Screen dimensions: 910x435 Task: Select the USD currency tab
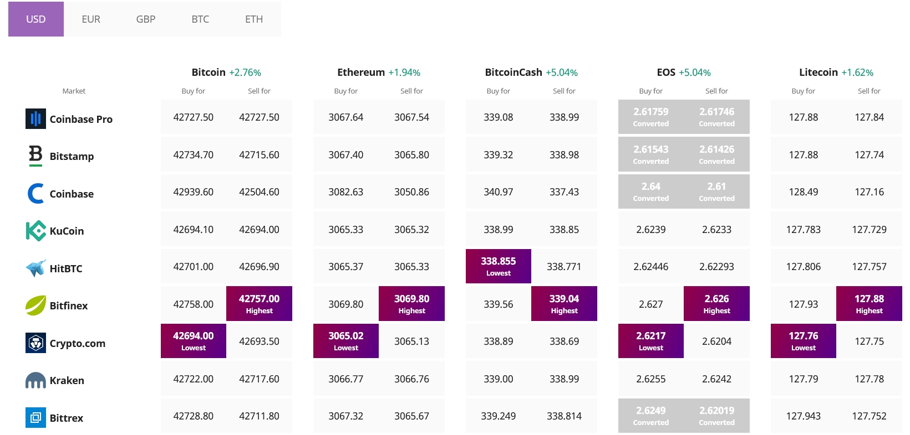(36, 19)
